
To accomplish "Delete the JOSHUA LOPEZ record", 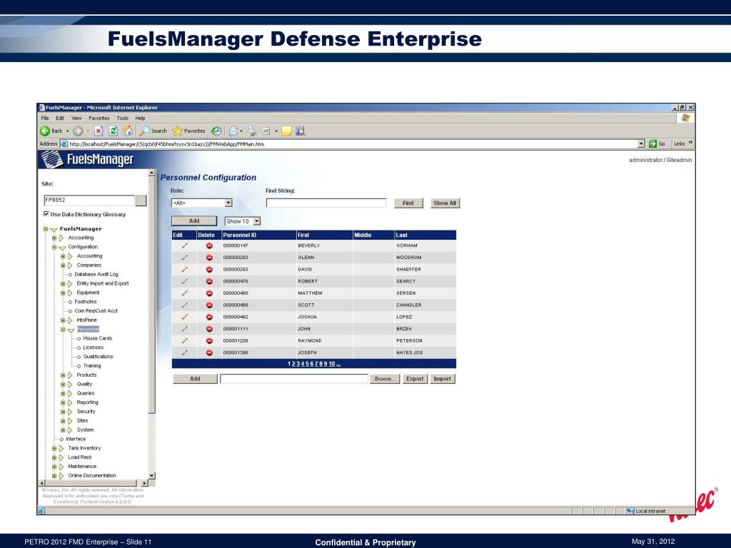I will pos(209,317).
